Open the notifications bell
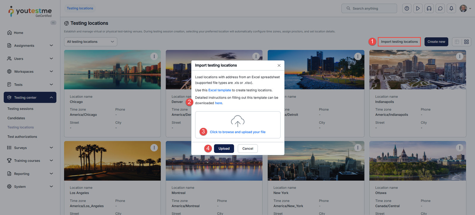The image size is (475, 215). [x=451, y=9]
